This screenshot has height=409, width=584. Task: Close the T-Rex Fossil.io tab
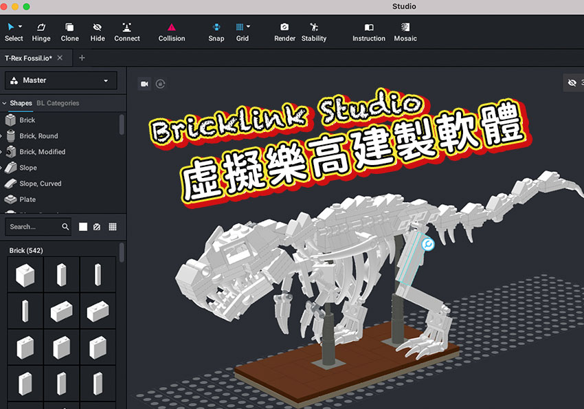[x=60, y=58]
